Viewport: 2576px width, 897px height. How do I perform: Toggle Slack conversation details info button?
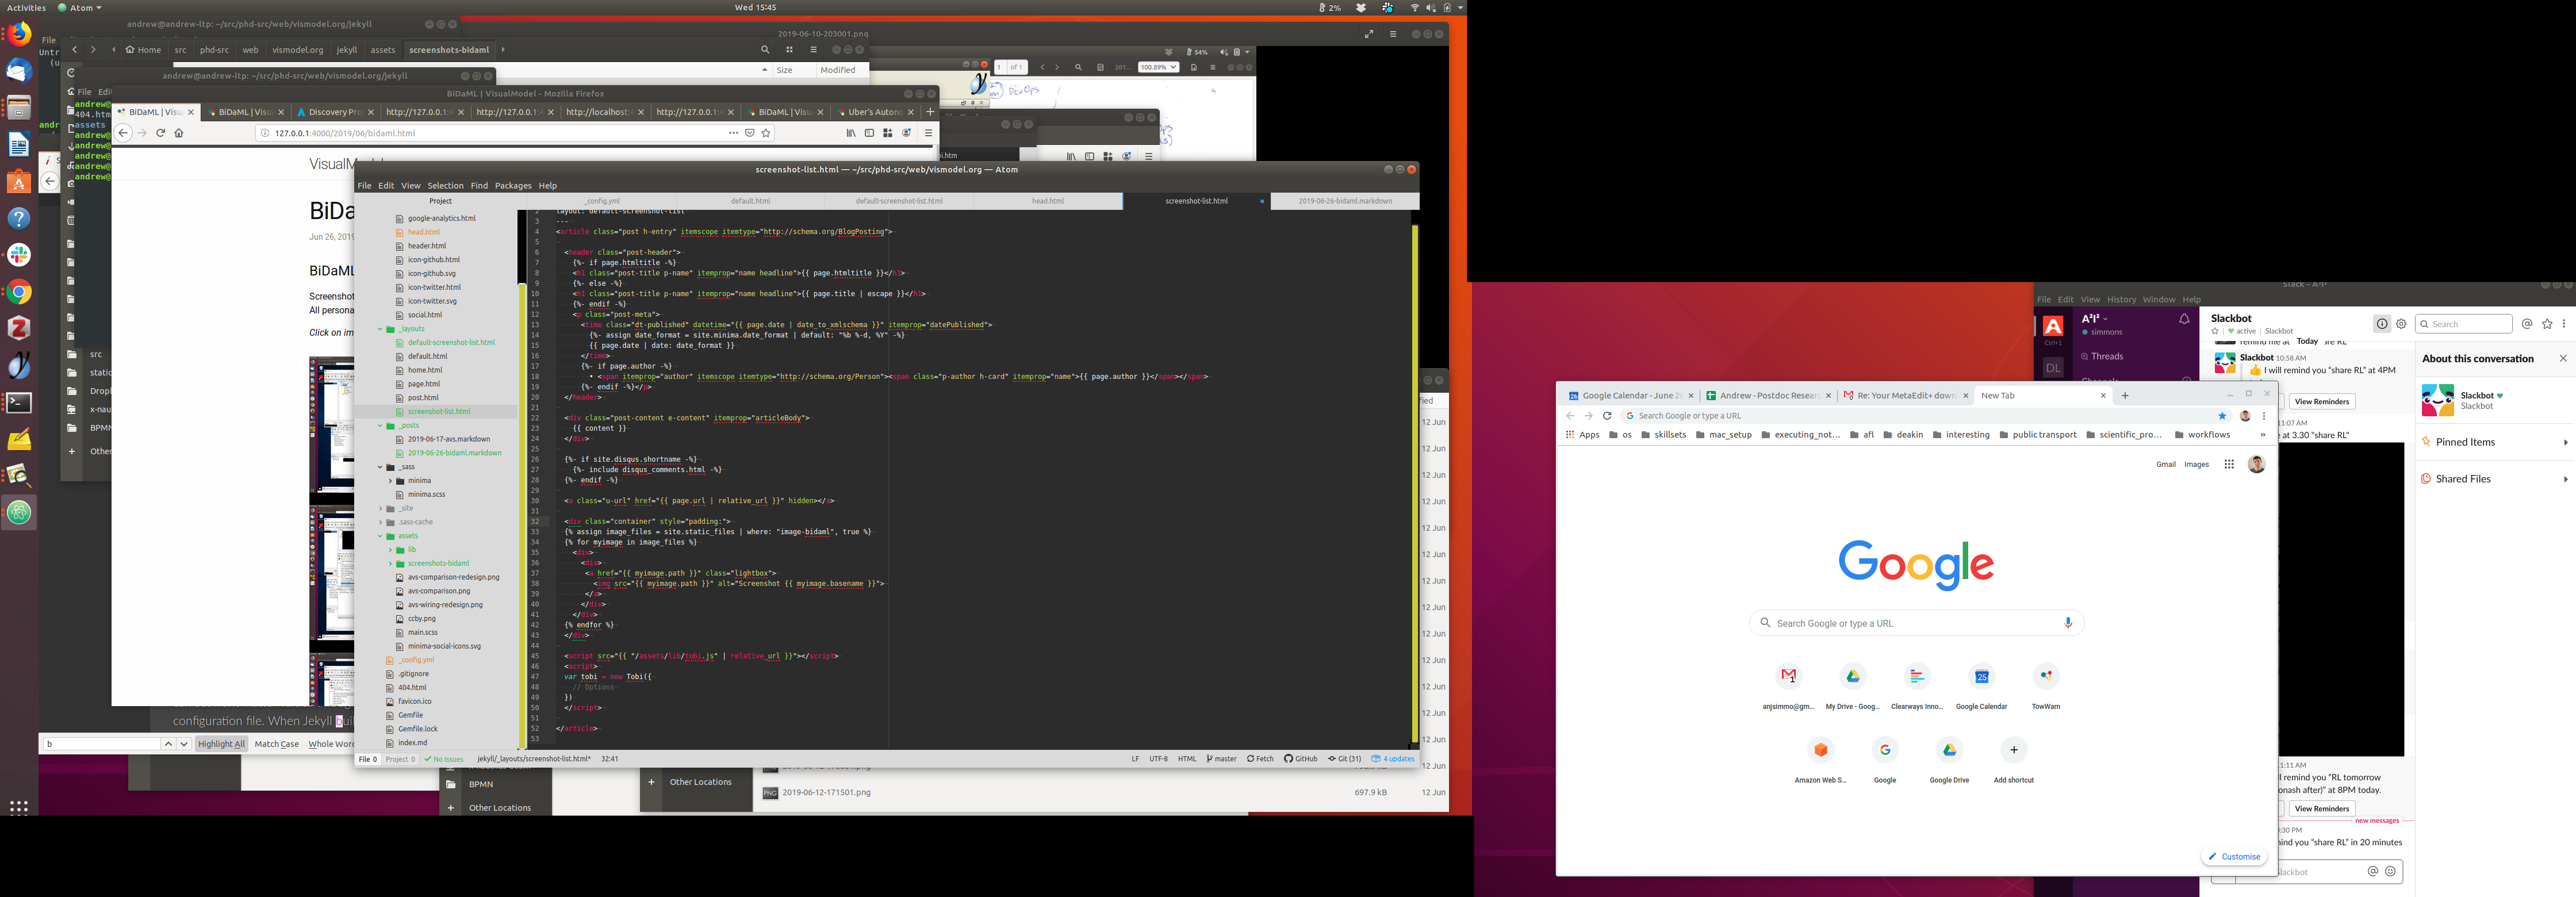[x=2382, y=324]
